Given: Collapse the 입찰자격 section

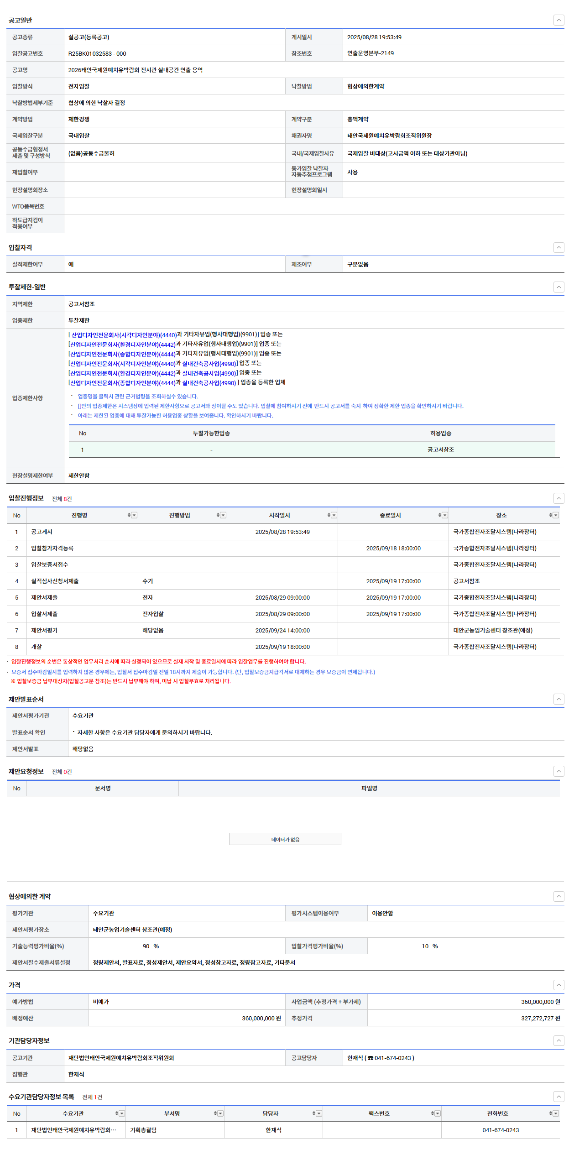Looking at the screenshot, I should pos(559,247).
